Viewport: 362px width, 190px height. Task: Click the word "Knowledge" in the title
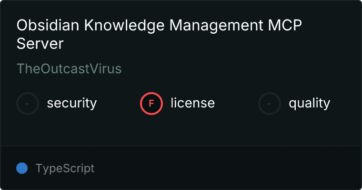pos(113,26)
